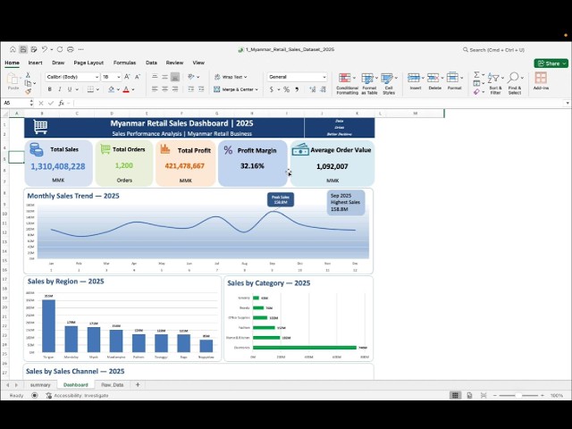
Task: Click the font color red A swatch
Action: [126, 89]
